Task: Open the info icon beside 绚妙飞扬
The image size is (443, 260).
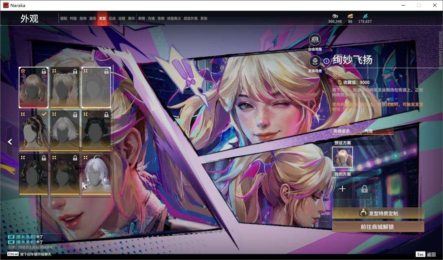Action: coord(326,61)
